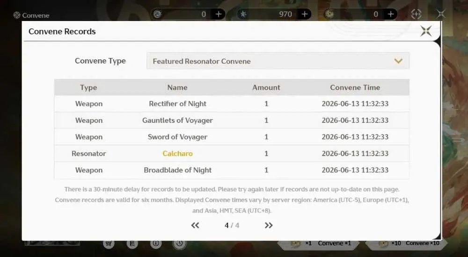This screenshot has width=468, height=257.
Task: Click the Amount column header
Action: pyautogui.click(x=266, y=87)
